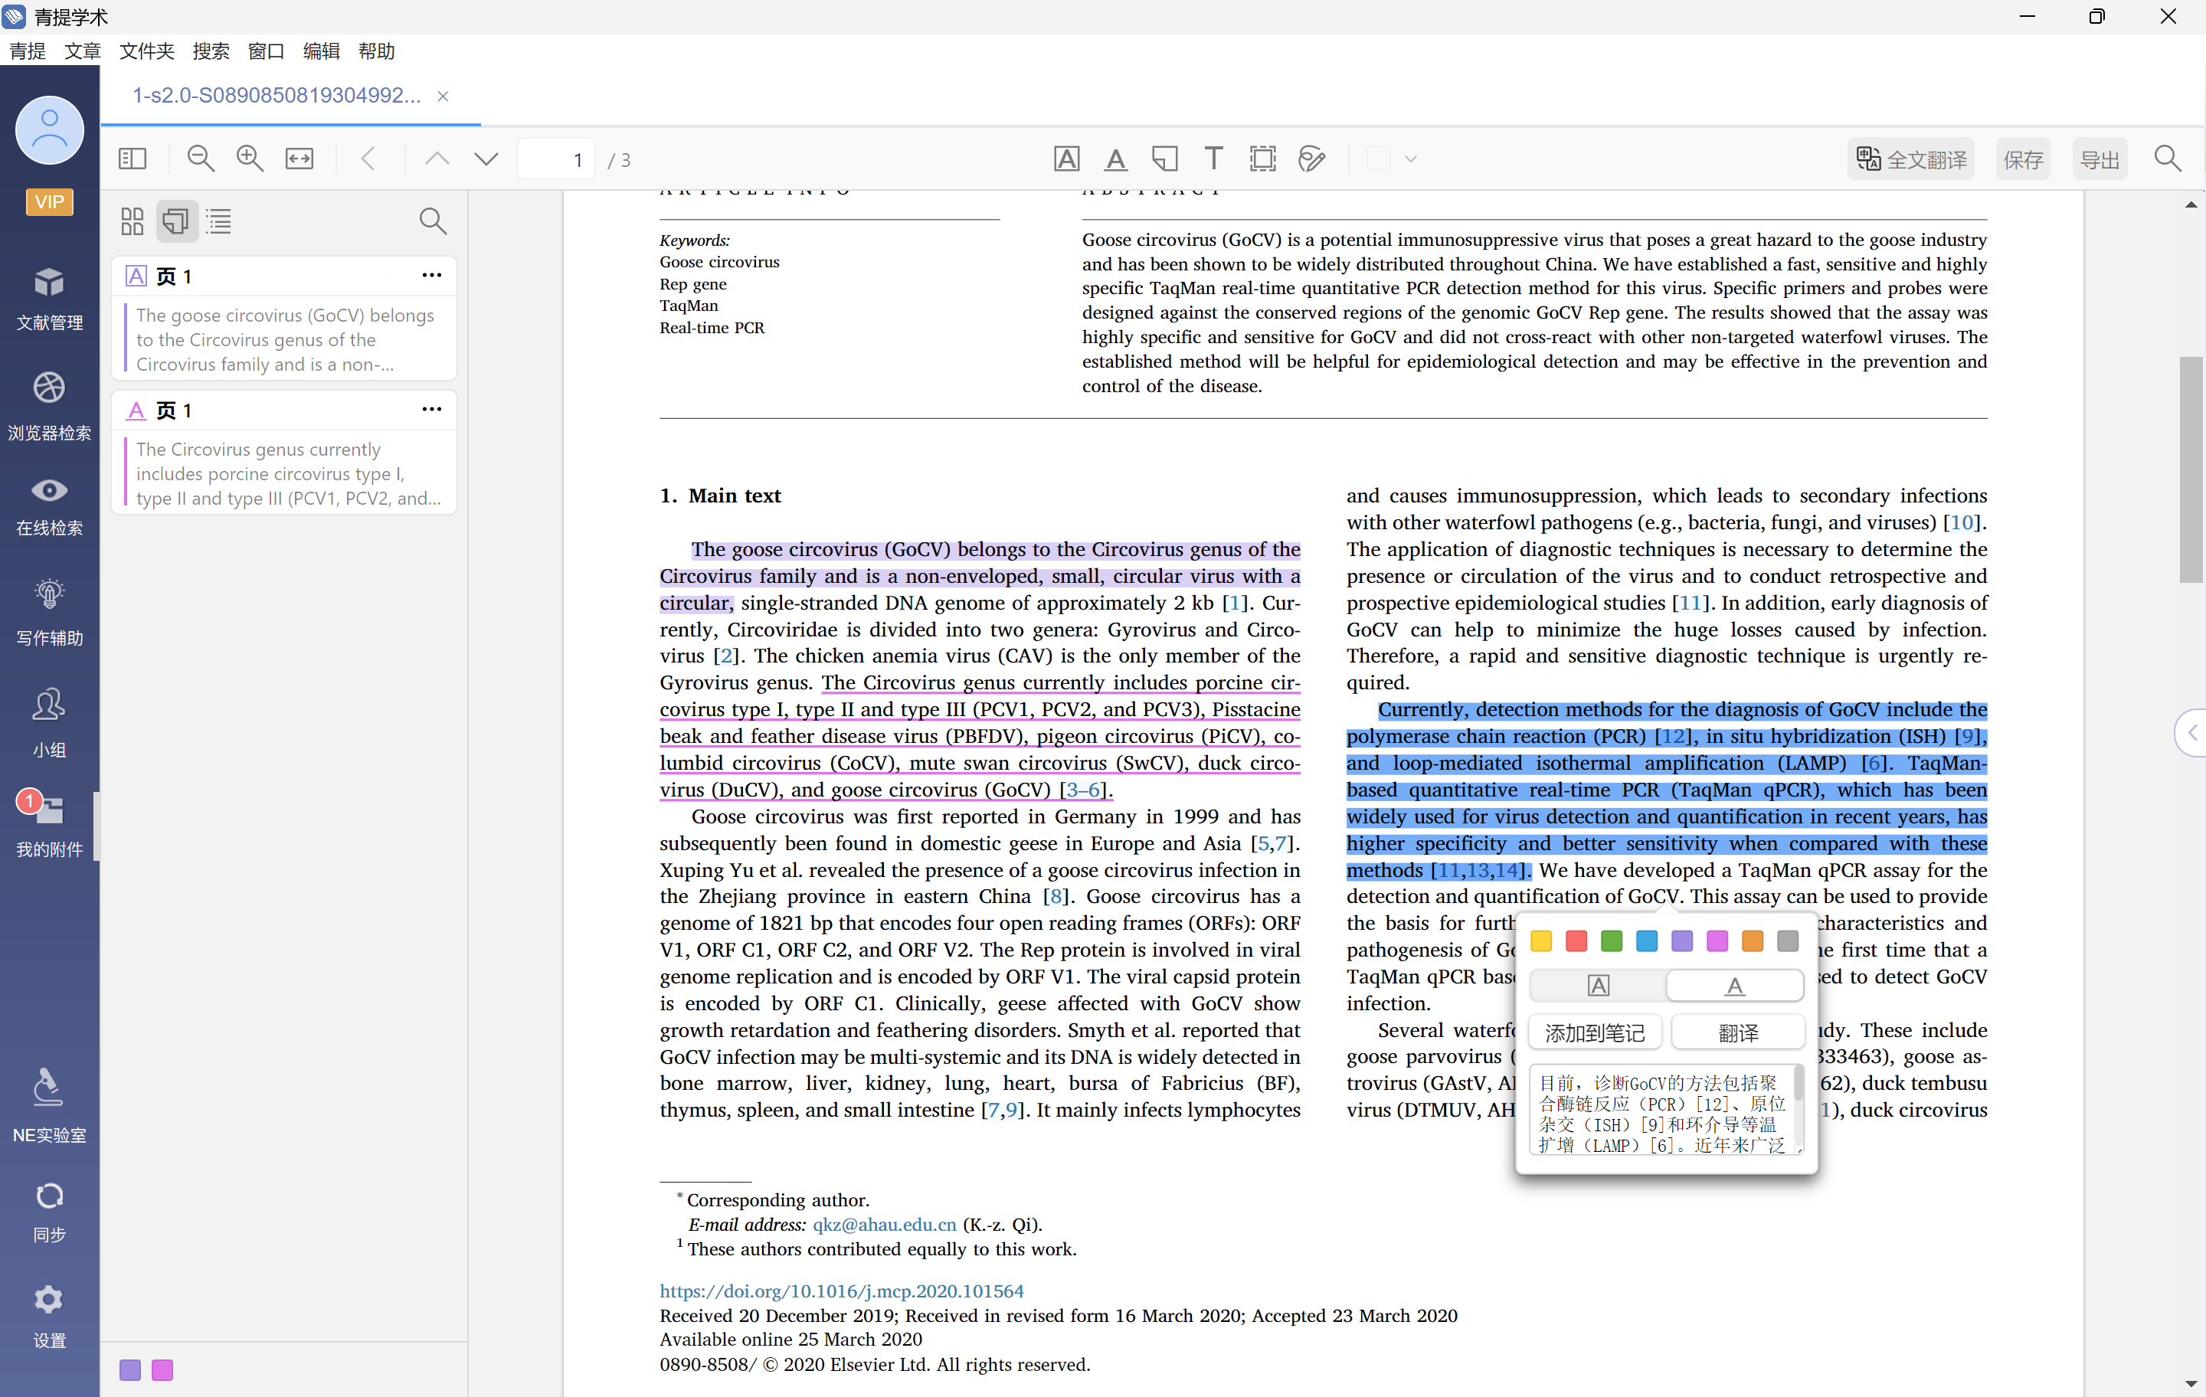This screenshot has width=2206, height=1397.
Task: Choose underline style in the popup
Action: click(x=1734, y=986)
